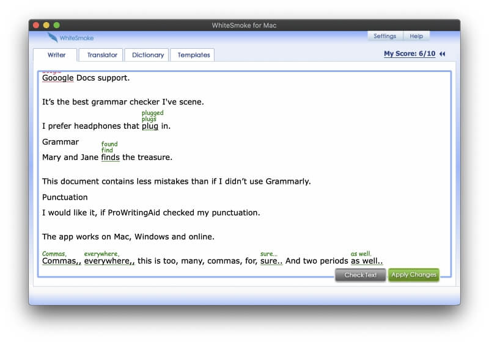Place cursor in 'The app works on Mac' sentence

pyautogui.click(x=128, y=237)
